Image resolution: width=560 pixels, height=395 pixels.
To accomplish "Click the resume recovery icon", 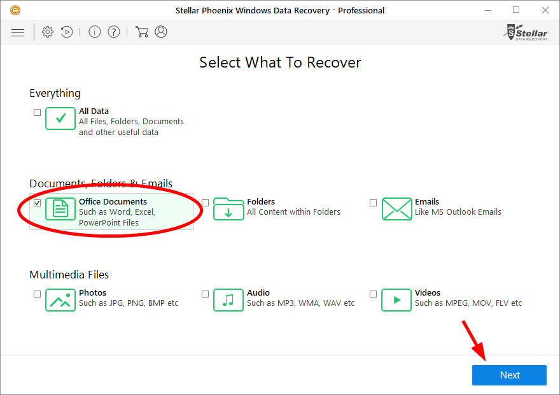I will [x=67, y=32].
